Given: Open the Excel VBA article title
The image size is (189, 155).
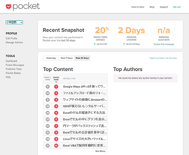Looking at the screenshot, I should [84, 146].
